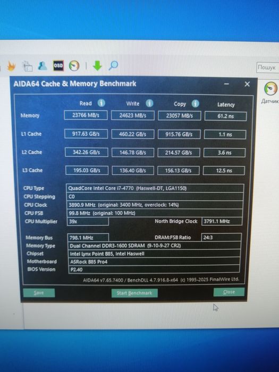Select L3 Cache read 195.03 GB/s

pos(87,171)
